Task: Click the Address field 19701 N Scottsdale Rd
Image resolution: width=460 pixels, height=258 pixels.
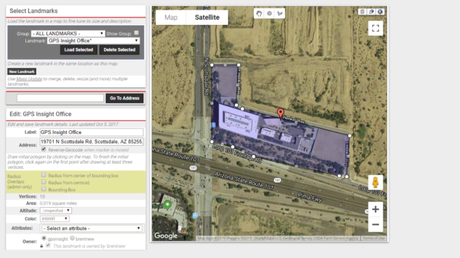Action: tap(92, 142)
